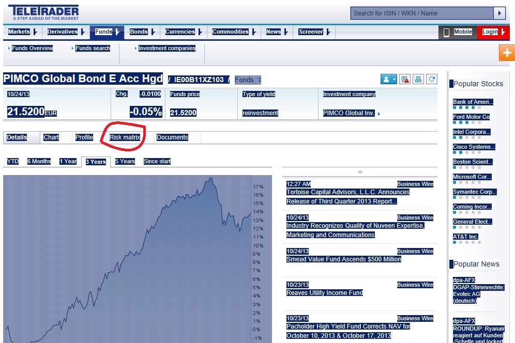
Task: Open Corning Incor... popular stock
Action: coord(472,207)
